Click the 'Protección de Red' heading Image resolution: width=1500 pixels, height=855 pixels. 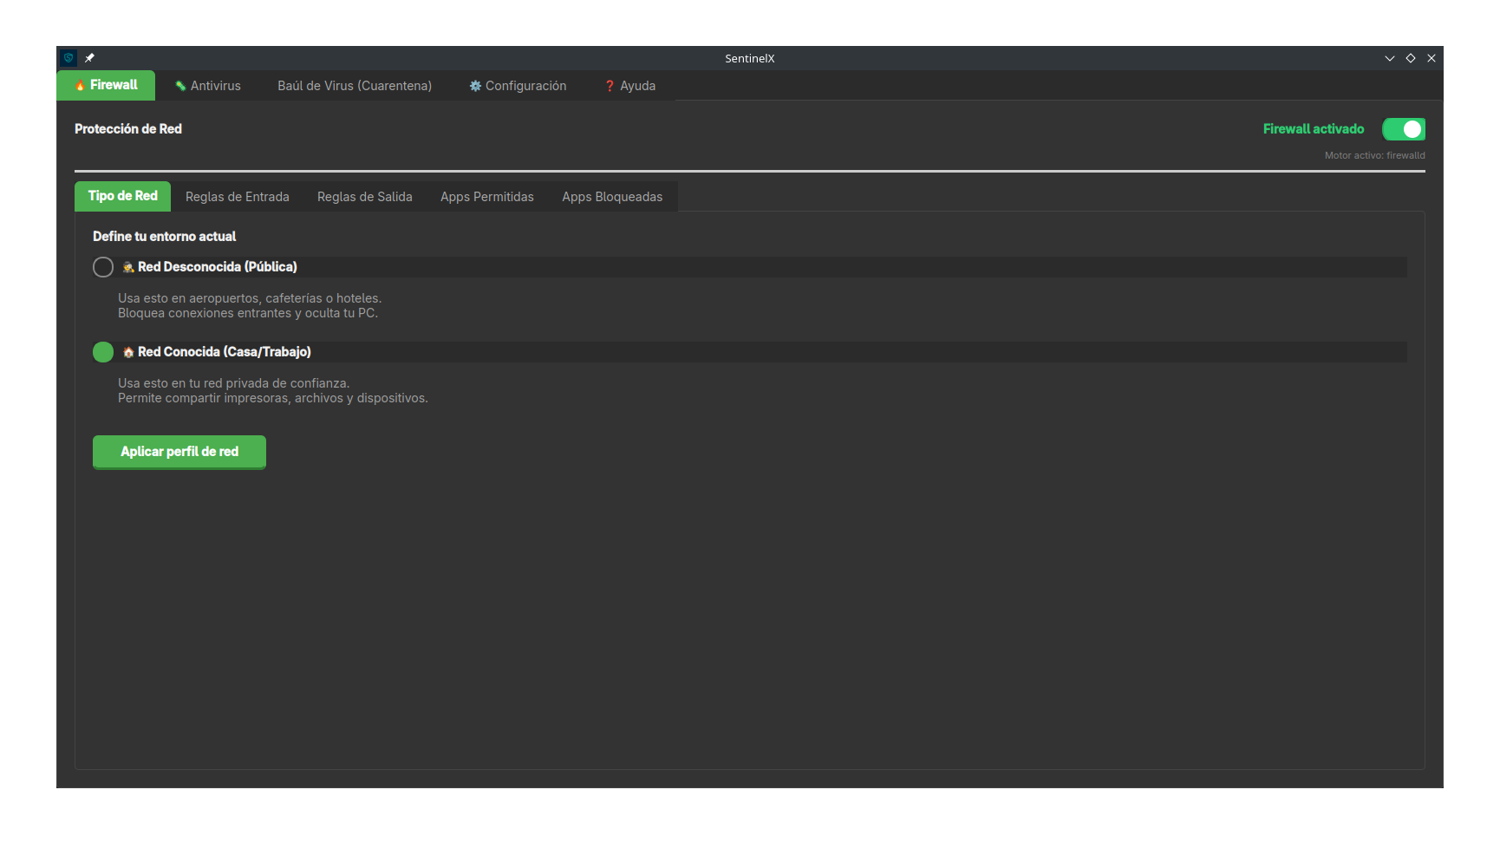128,129
